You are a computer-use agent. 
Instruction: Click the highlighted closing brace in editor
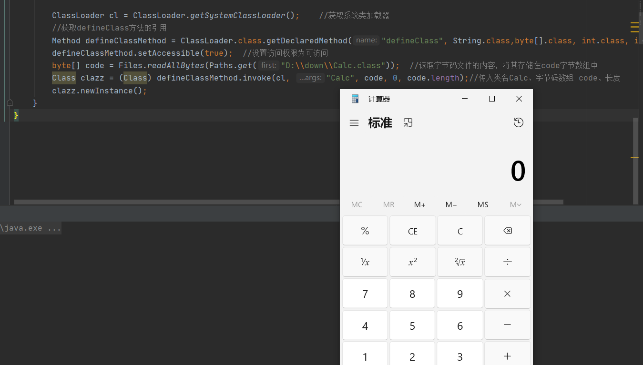click(16, 115)
